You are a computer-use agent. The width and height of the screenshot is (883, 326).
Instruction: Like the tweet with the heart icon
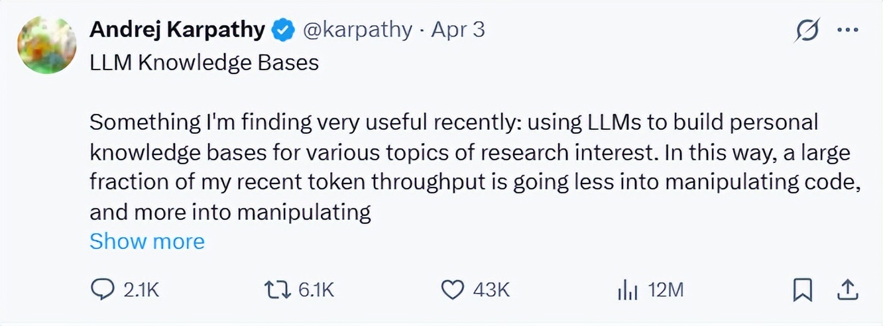point(451,290)
